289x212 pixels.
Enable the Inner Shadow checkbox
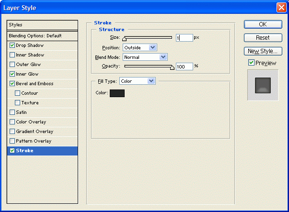tap(12, 55)
